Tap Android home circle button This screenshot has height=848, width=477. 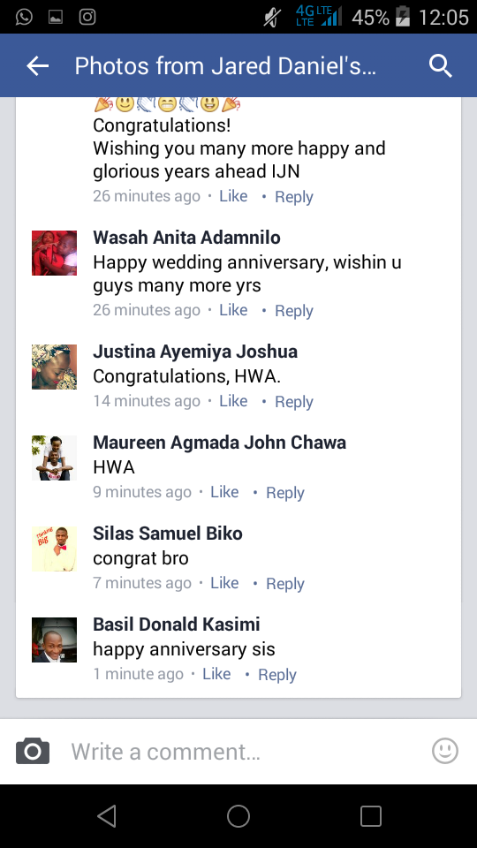click(x=238, y=816)
